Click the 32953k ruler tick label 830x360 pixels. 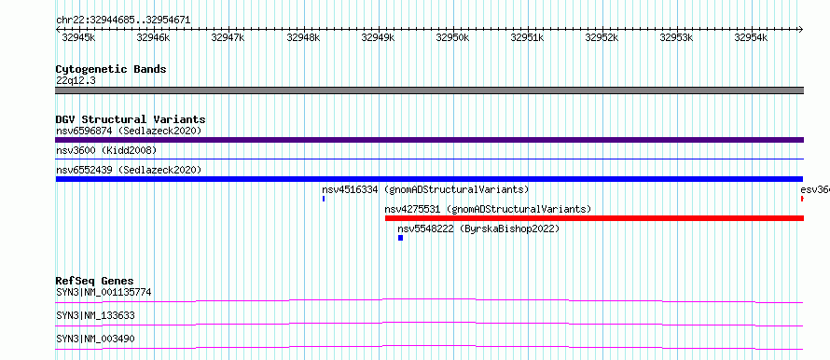[676, 37]
